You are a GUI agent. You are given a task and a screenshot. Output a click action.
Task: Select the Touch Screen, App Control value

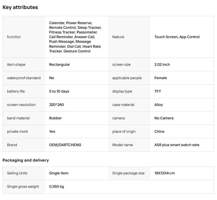(x=177, y=37)
